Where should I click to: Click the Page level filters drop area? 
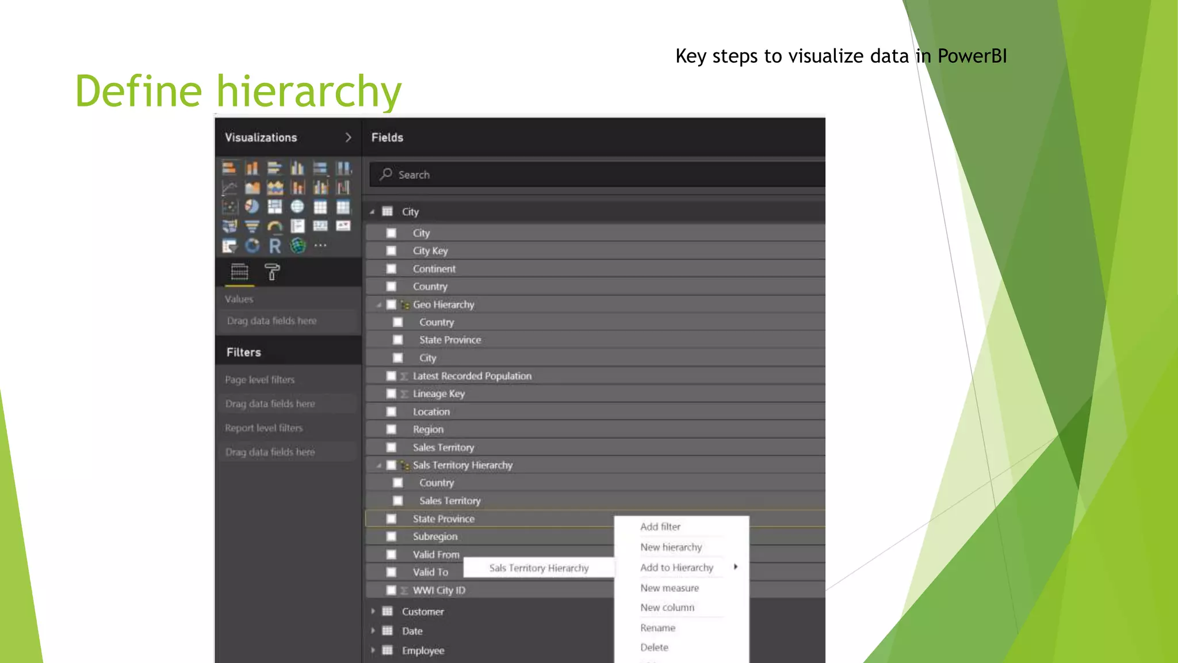click(x=288, y=404)
